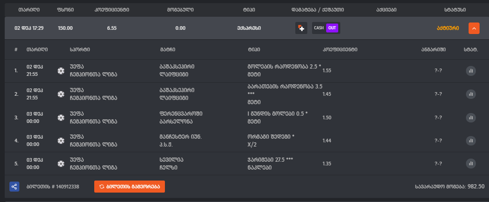The width and height of the screenshot is (489, 202).
Task: Open statistics icon for row 1
Action: [x=471, y=71]
